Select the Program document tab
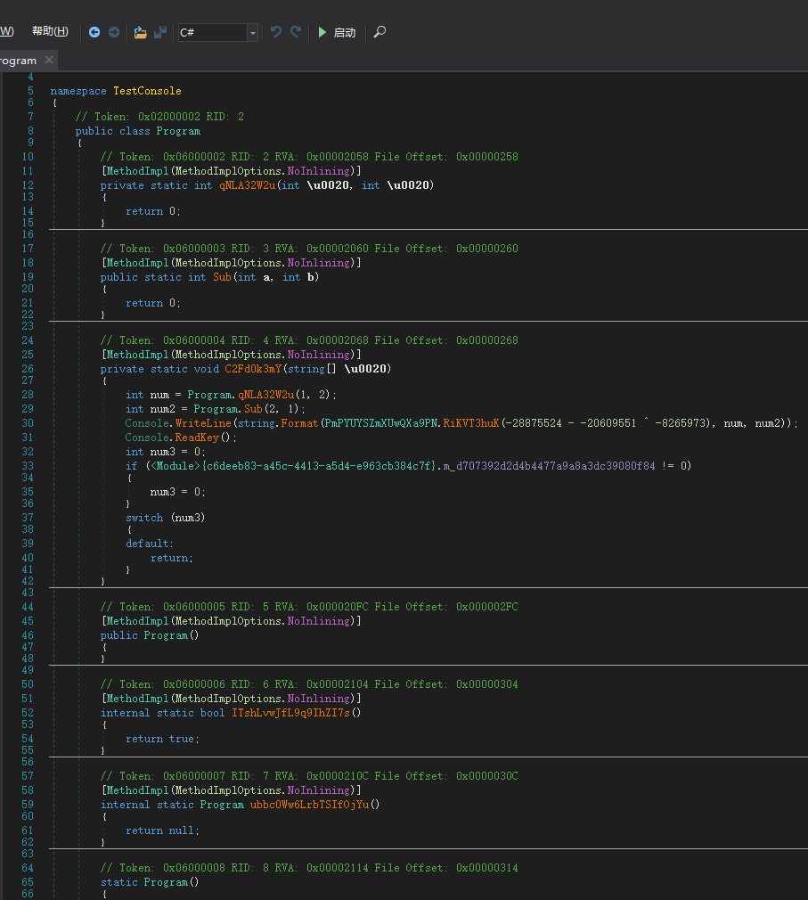This screenshot has width=808, height=900. (x=18, y=61)
